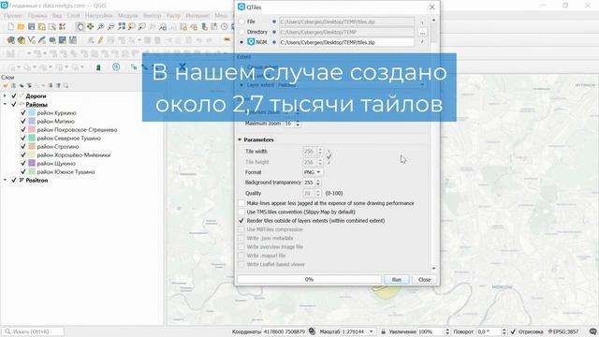The height and width of the screenshot is (337, 599).
Task: Toggle mouse coordinates display icon in status bar
Action: (312, 331)
